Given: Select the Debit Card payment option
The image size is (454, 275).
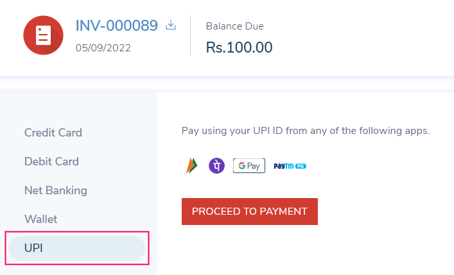Looking at the screenshot, I should 51,162.
